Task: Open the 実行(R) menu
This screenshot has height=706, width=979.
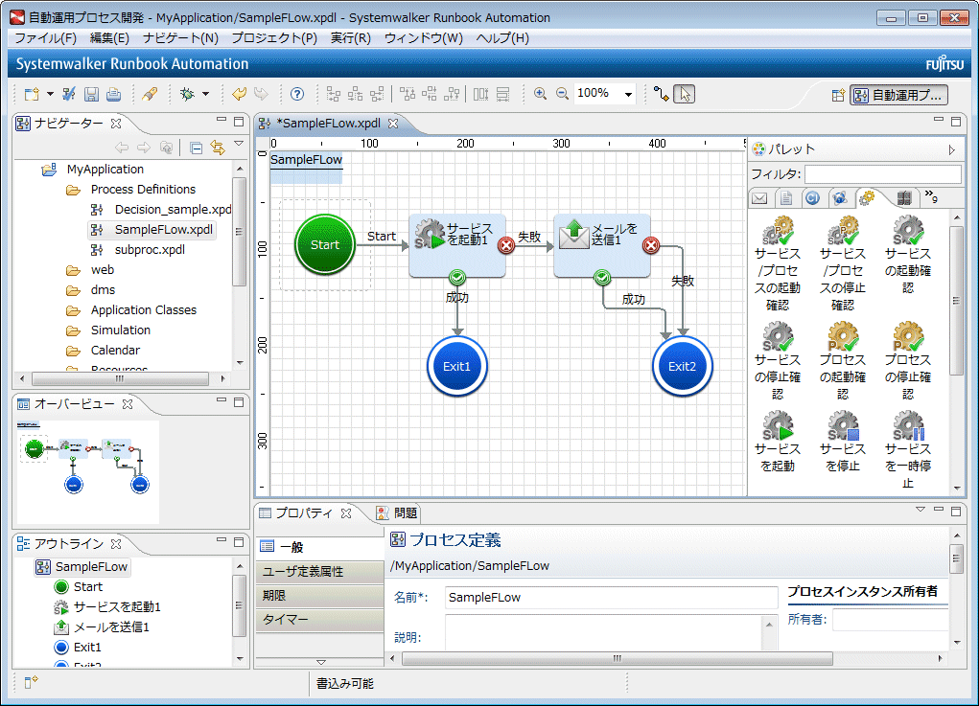Action: click(350, 38)
